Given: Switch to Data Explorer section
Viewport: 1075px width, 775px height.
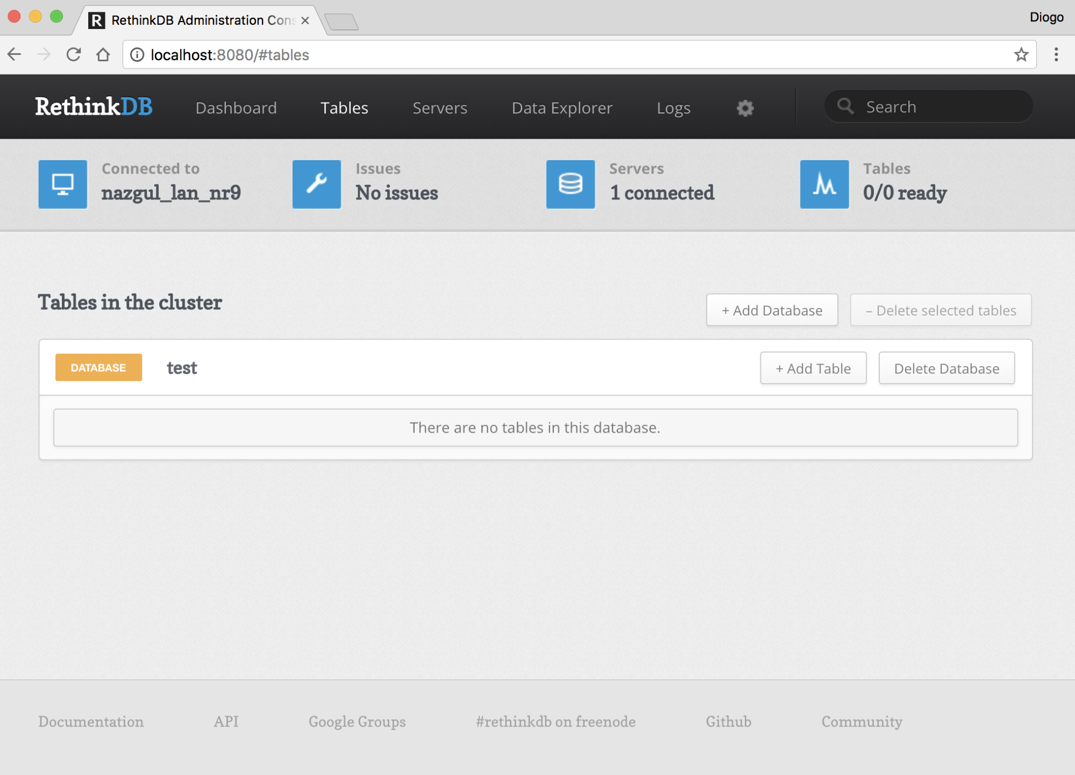Looking at the screenshot, I should click(x=562, y=108).
